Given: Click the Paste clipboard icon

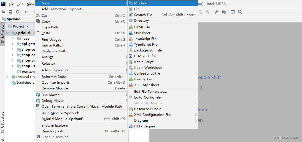Looking at the screenshot, I should click(x=38, y=33).
